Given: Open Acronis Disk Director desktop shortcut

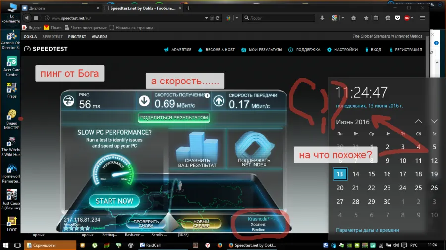Looking at the screenshot, I should 11,40.
